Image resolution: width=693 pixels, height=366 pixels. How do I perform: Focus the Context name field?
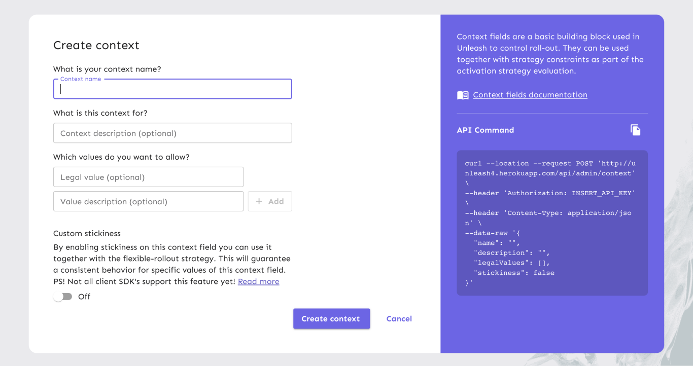pos(172,89)
